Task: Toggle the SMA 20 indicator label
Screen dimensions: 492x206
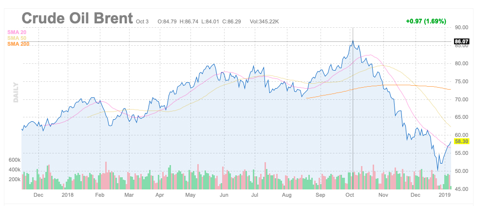Action: (17, 32)
